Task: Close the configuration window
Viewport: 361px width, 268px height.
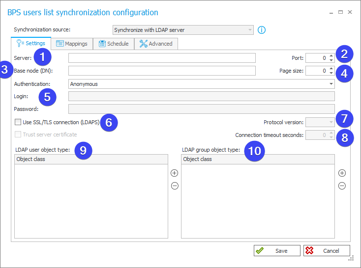Action: (x=350, y=12)
